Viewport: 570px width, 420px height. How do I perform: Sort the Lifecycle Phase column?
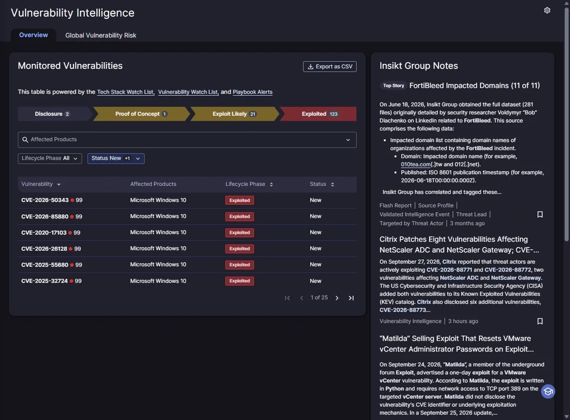pos(271,185)
